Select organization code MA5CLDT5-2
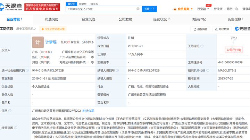250x140 pixels. (227, 70)
